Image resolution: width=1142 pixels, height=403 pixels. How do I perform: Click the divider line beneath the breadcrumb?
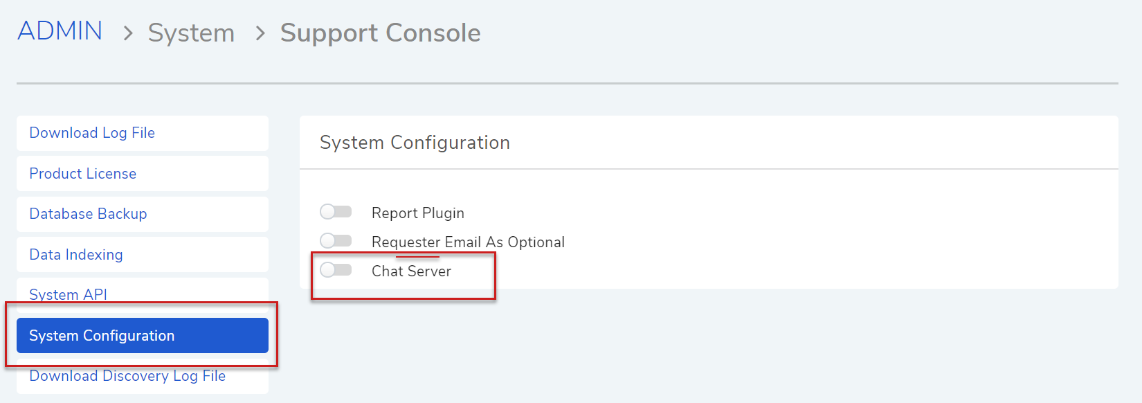(x=568, y=84)
